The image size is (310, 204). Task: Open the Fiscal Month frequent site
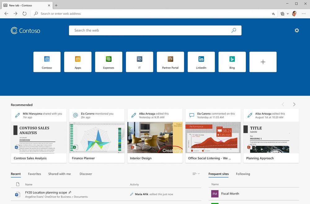pyautogui.click(x=230, y=194)
